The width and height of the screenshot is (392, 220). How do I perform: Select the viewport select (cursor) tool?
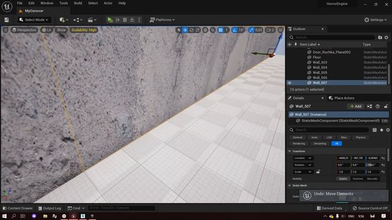pyautogui.click(x=178, y=30)
